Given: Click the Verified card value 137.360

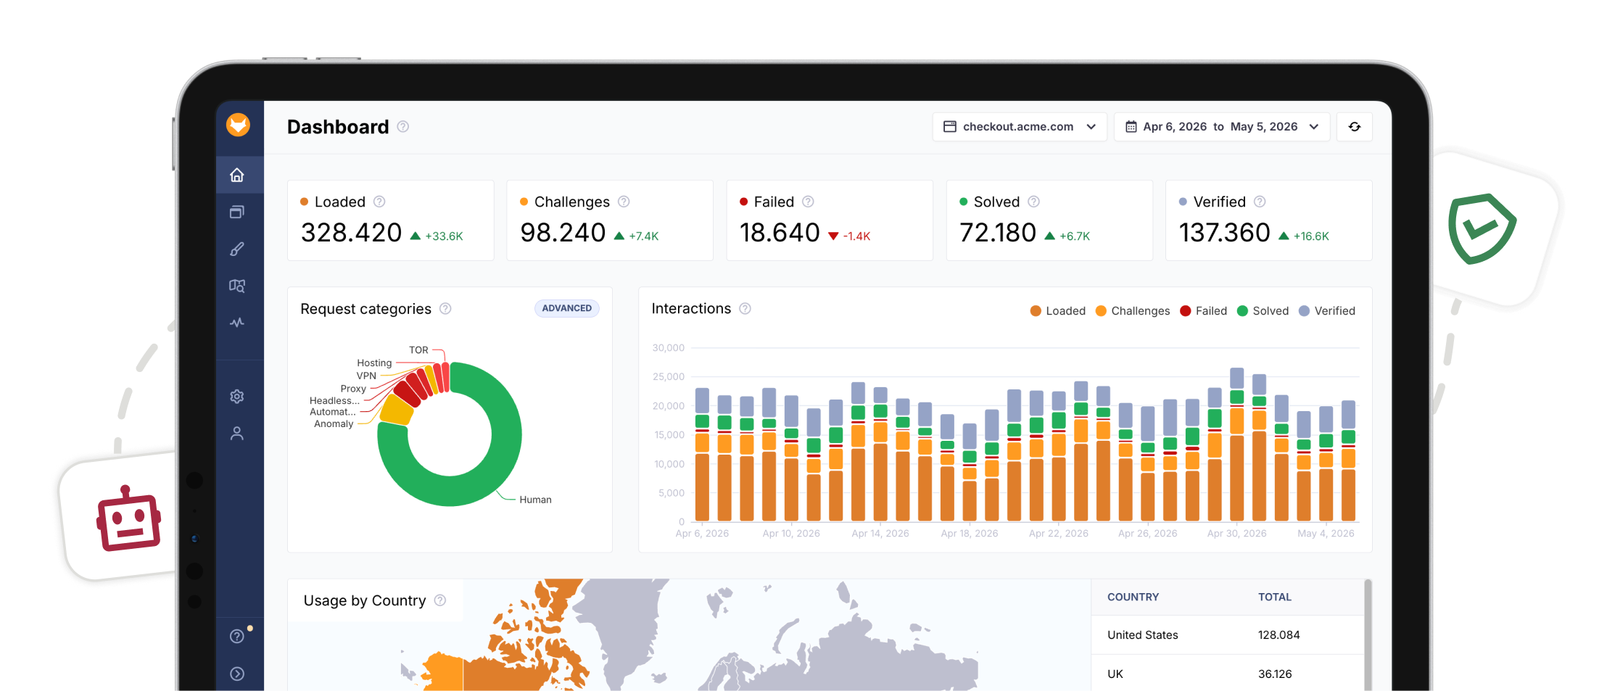Looking at the screenshot, I should pos(1225,233).
